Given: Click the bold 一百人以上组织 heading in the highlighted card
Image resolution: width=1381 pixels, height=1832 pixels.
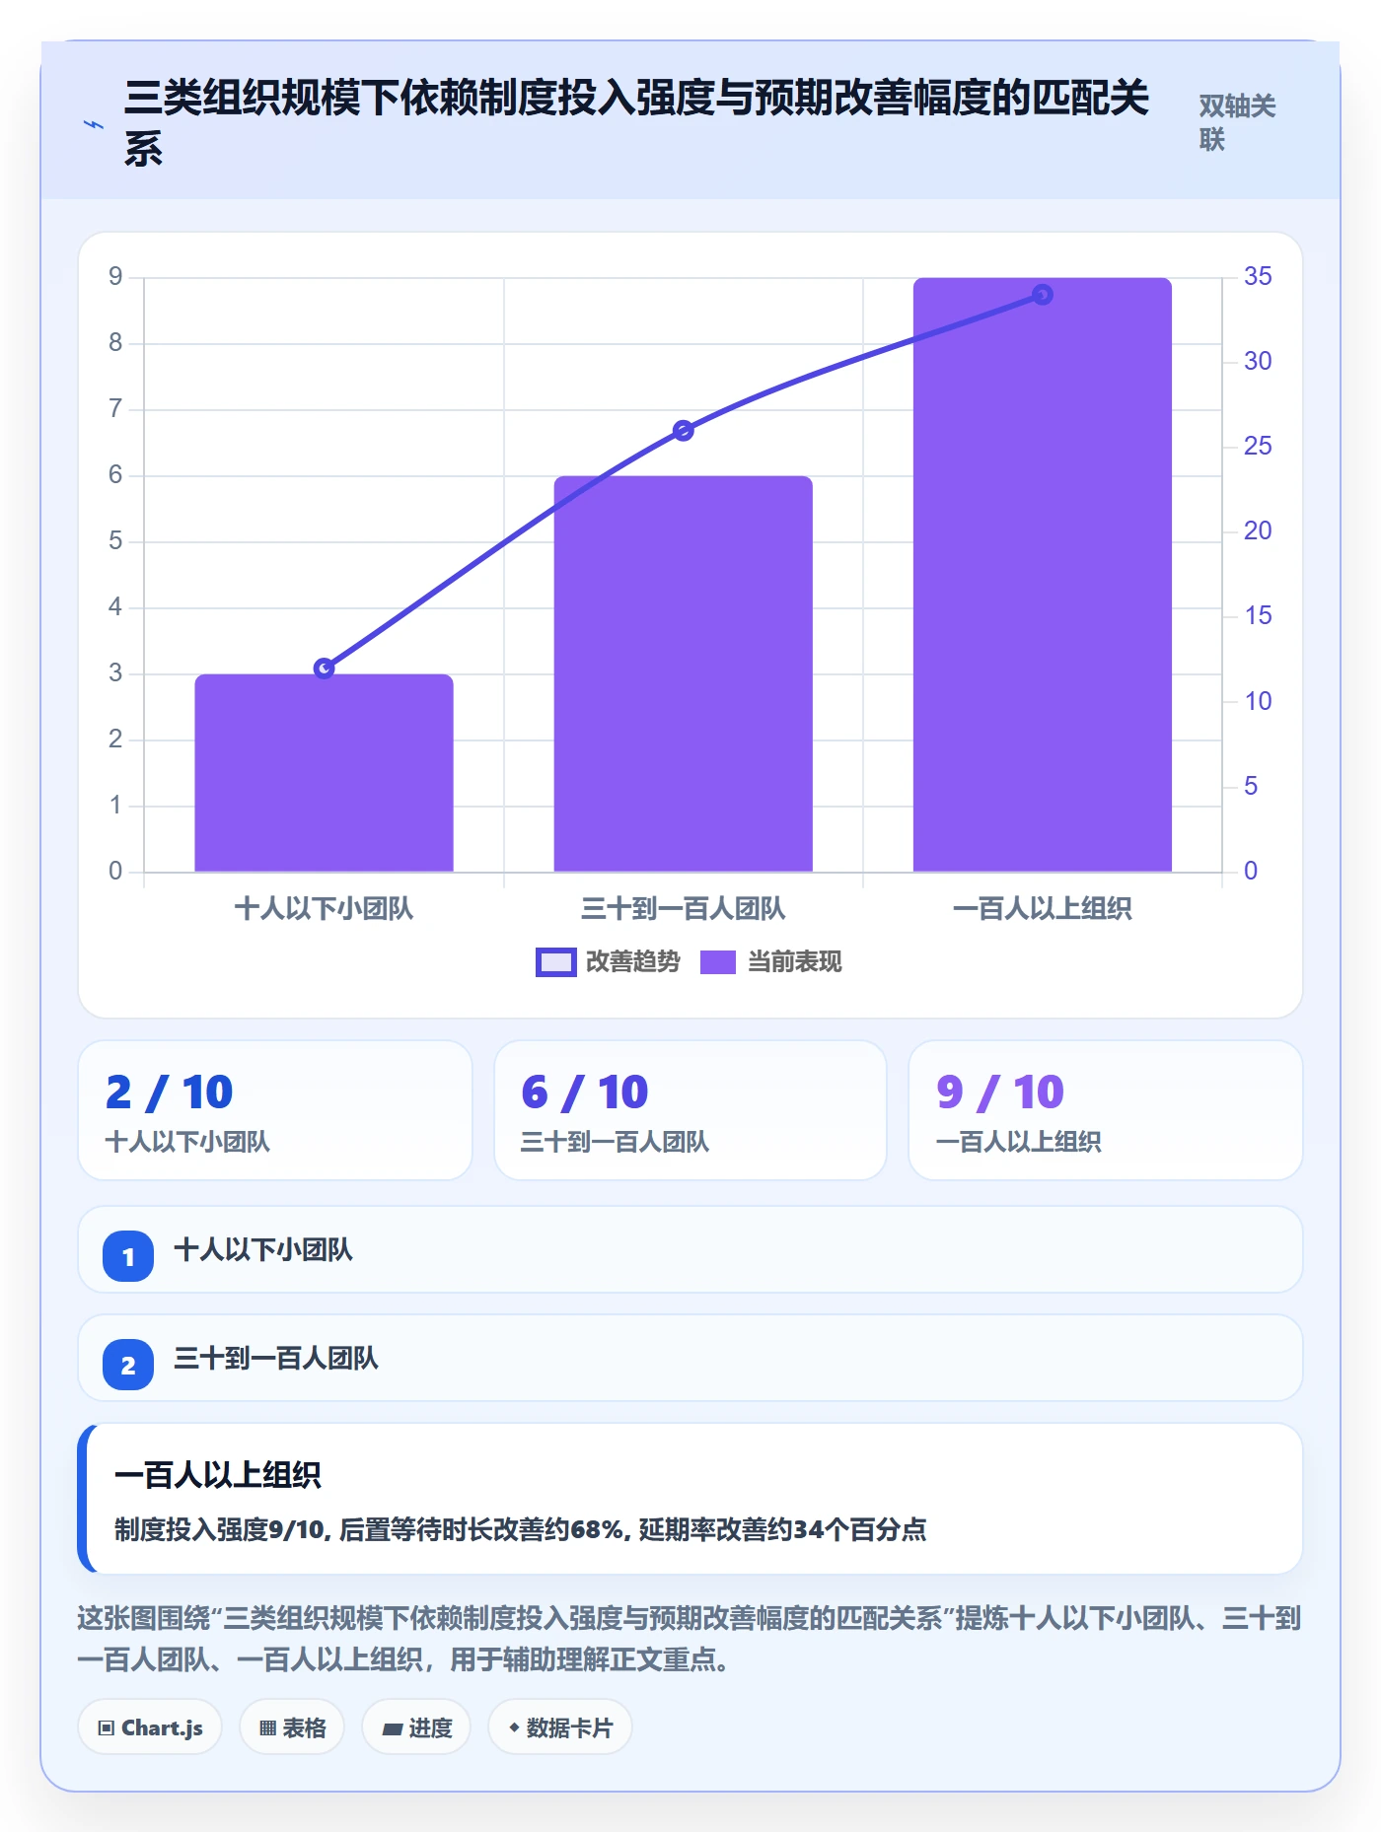Looking at the screenshot, I should pyautogui.click(x=218, y=1475).
